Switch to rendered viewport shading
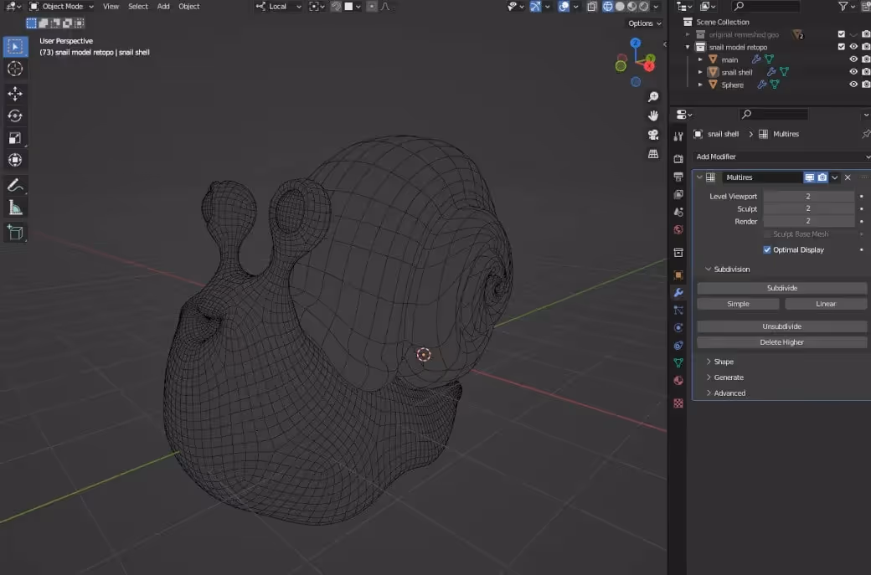The width and height of the screenshot is (871, 575). (643, 7)
